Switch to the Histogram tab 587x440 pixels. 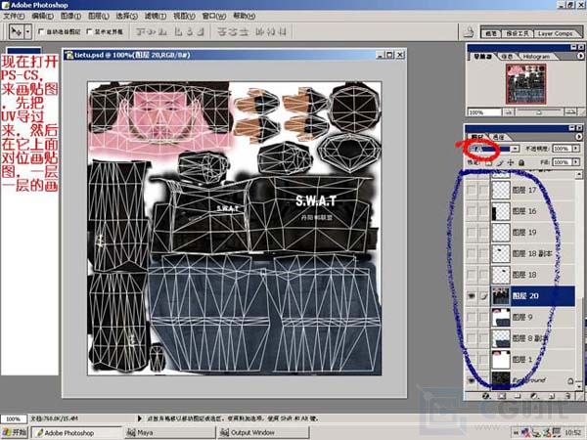pyautogui.click(x=536, y=55)
